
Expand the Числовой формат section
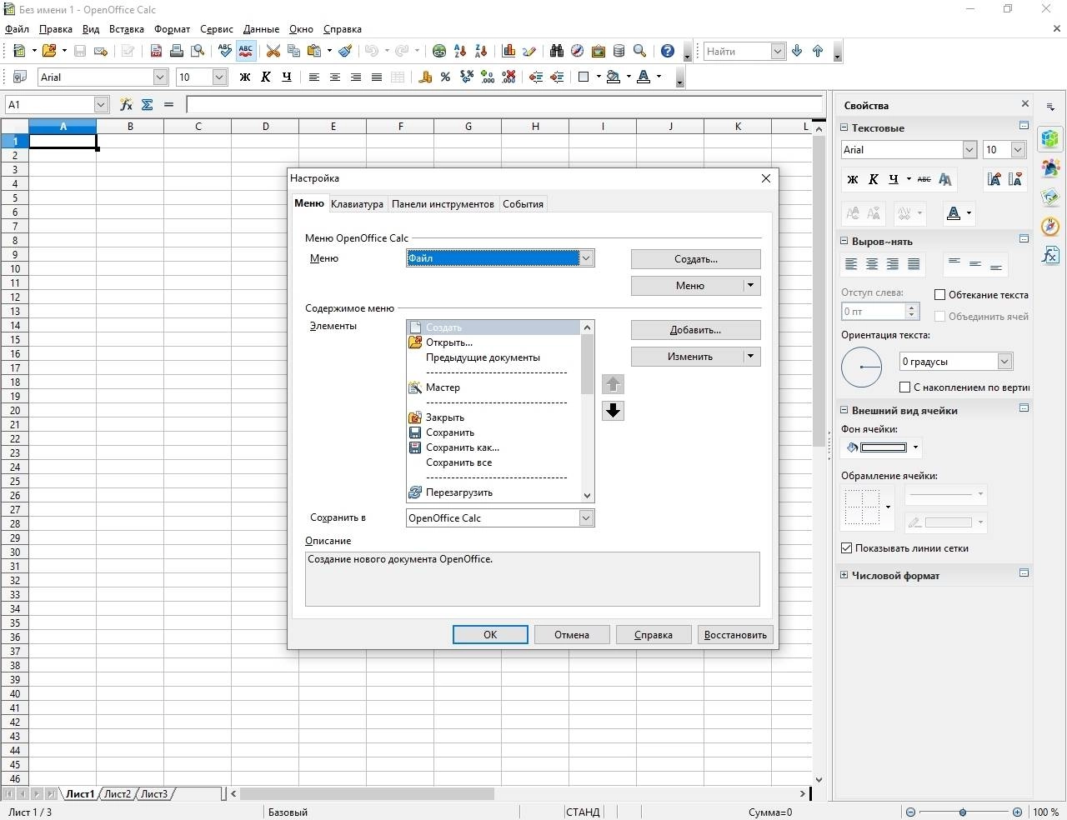(x=844, y=575)
